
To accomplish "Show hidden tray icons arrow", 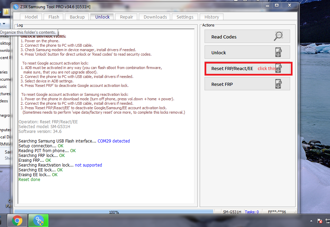I will (x=311, y=221).
